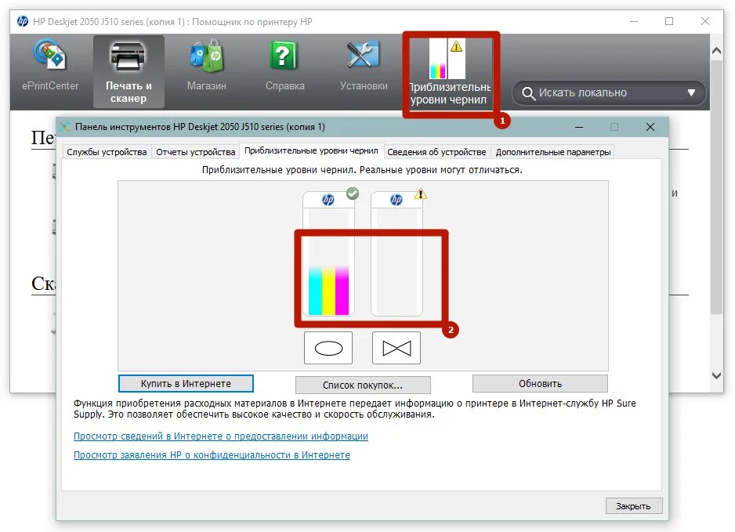Click the bowtie cartridge shape symbol
Image resolution: width=735 pixels, height=532 pixels.
point(396,348)
